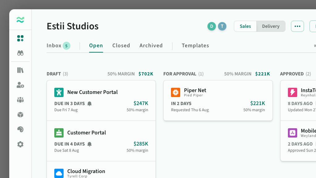The height and width of the screenshot is (178, 316).
Task: Click the bell on DUE IN 3 DAYS
Action: (x=89, y=104)
